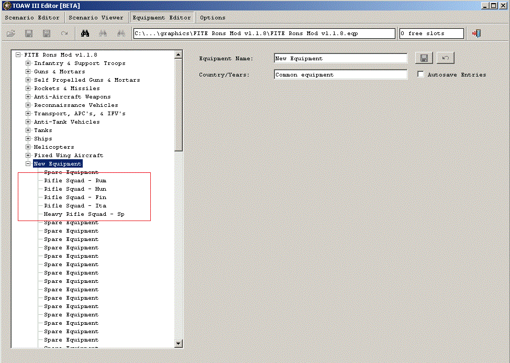This screenshot has height=363, width=510.
Task: Expand Anti-Aircraft Weapons category
Action: [28, 96]
